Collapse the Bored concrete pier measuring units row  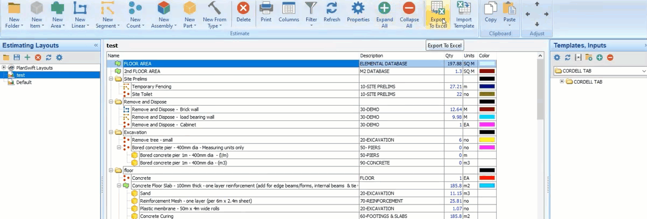point(119,147)
